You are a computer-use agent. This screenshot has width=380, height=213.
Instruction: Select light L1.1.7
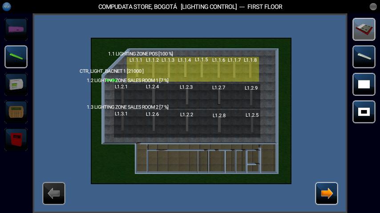click(x=234, y=60)
